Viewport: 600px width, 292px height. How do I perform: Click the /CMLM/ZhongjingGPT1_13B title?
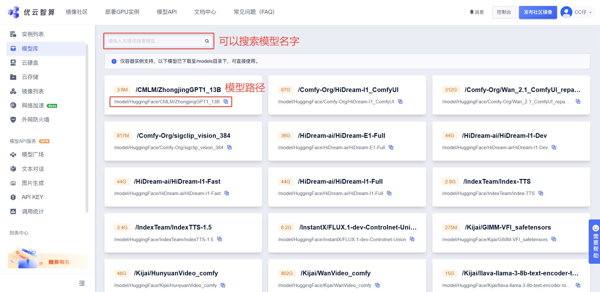(x=178, y=90)
